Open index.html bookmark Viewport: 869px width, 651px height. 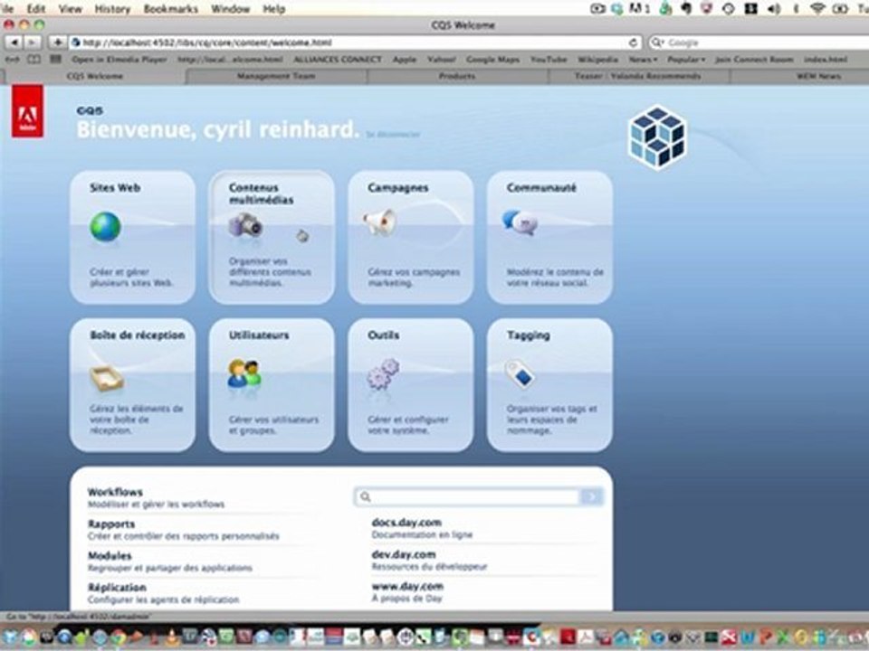point(826,60)
